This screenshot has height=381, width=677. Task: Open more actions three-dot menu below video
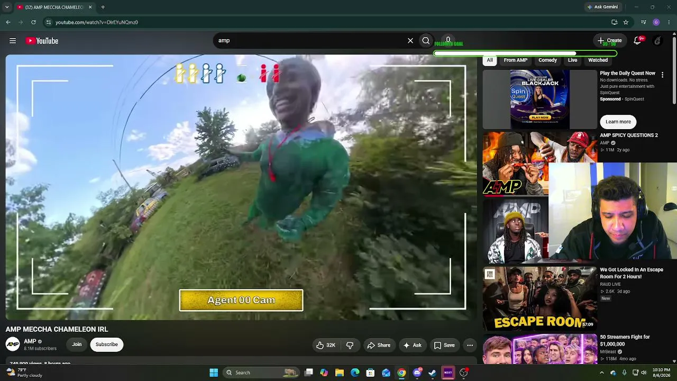[x=470, y=345]
